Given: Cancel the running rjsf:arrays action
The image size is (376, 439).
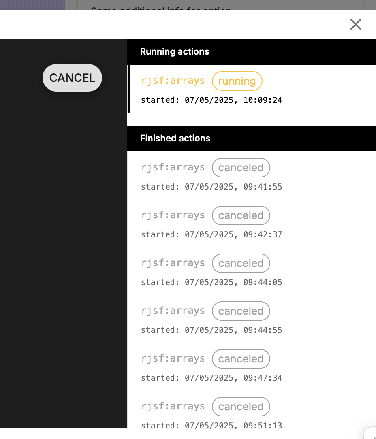Looking at the screenshot, I should 72,78.
